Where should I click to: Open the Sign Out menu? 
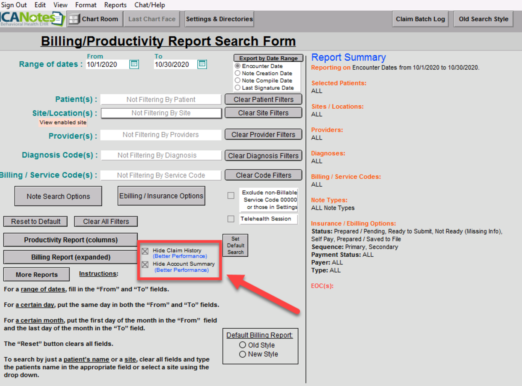[x=14, y=5]
